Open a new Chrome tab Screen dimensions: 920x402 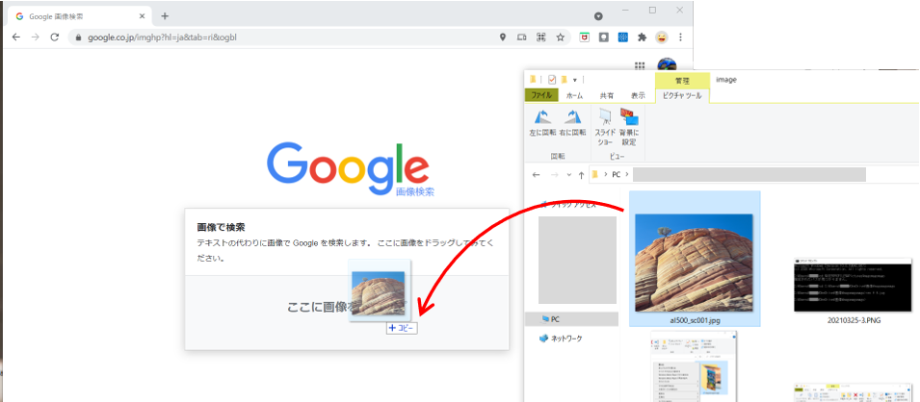click(x=165, y=15)
